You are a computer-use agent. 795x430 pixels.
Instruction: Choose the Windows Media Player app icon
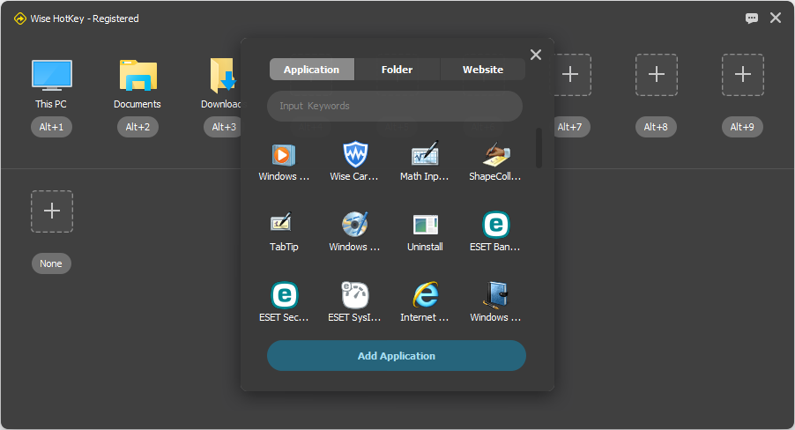(x=284, y=155)
